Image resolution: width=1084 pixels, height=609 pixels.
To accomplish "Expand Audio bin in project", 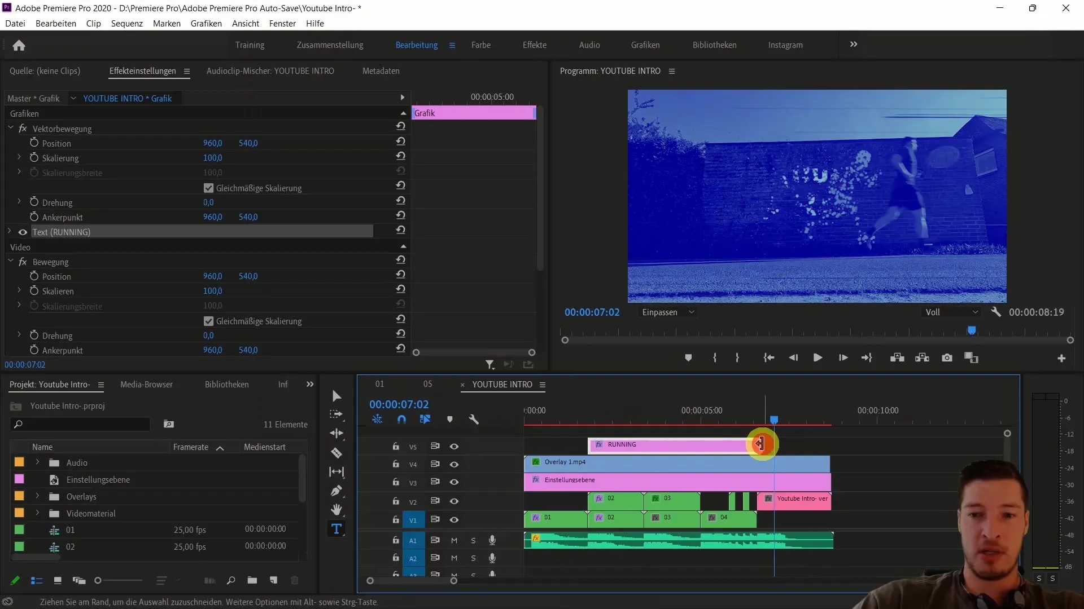I will [x=37, y=462].
